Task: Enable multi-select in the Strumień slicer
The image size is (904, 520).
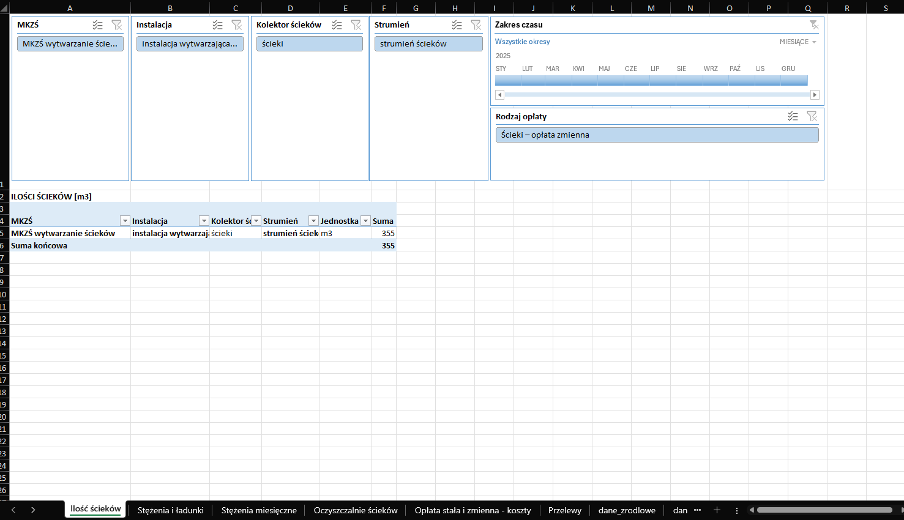Action: 457,25
